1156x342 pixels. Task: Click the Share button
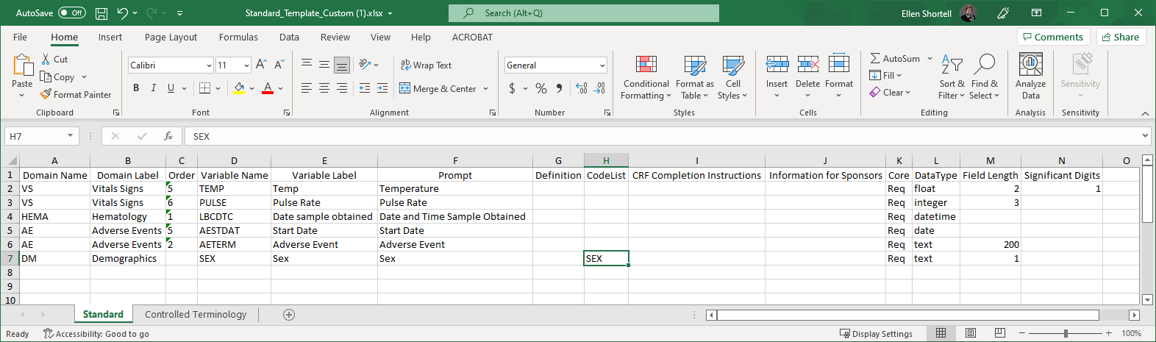point(1120,37)
